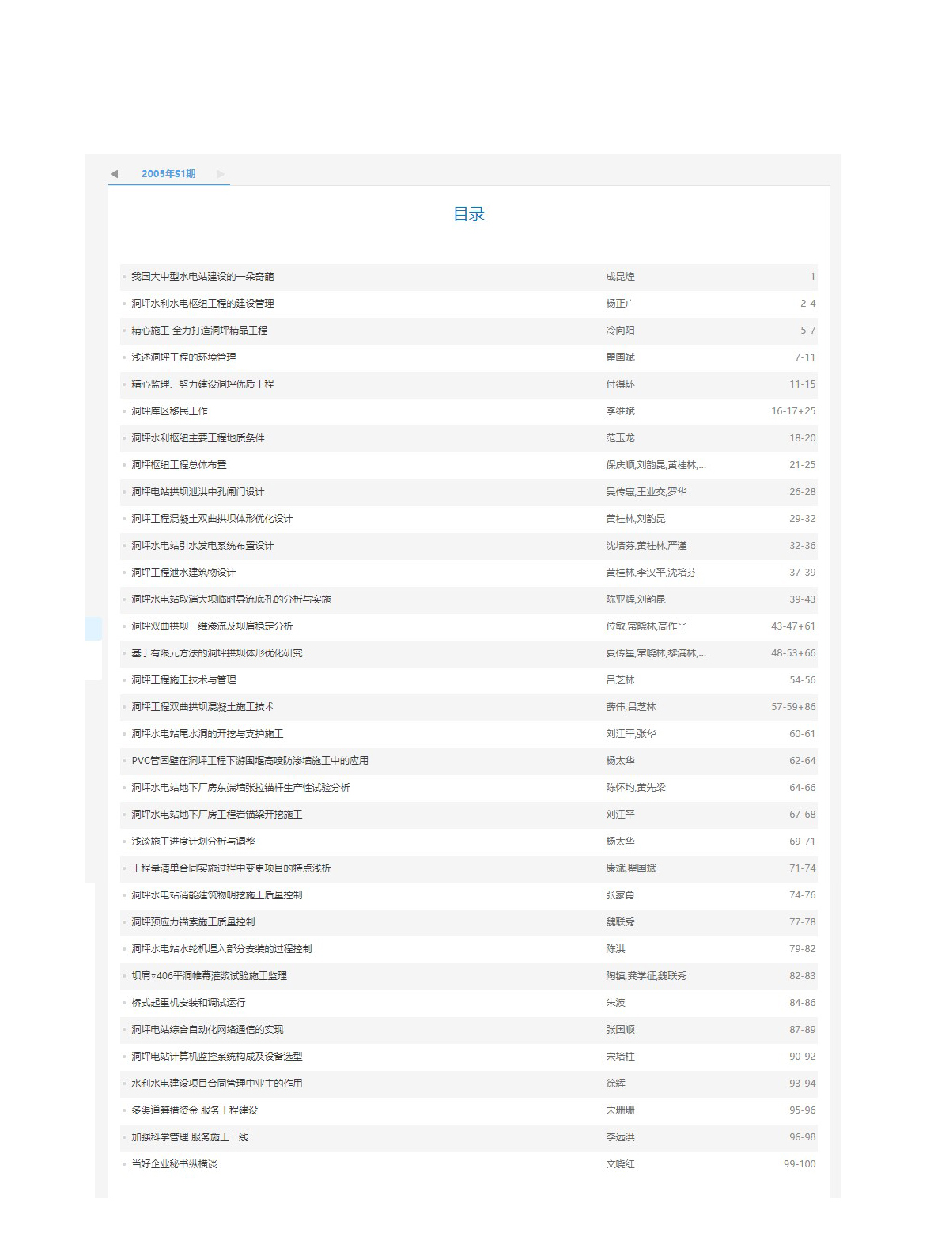Click authors 位敏,常晓林,高作平
The image size is (949, 1233).
click(x=646, y=626)
